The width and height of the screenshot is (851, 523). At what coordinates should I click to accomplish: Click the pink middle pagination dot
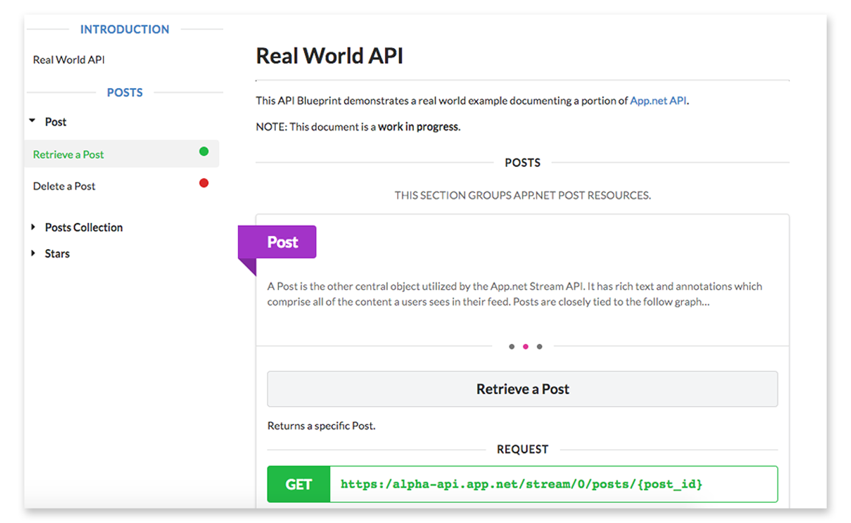point(526,347)
